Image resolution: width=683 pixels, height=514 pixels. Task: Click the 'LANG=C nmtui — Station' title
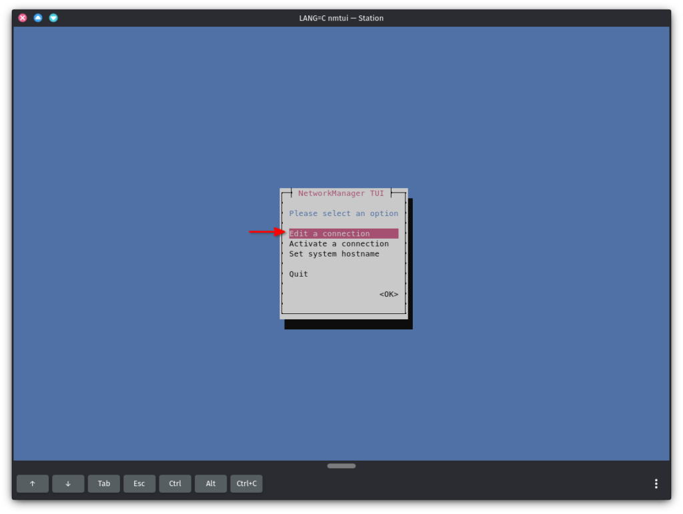pos(341,18)
